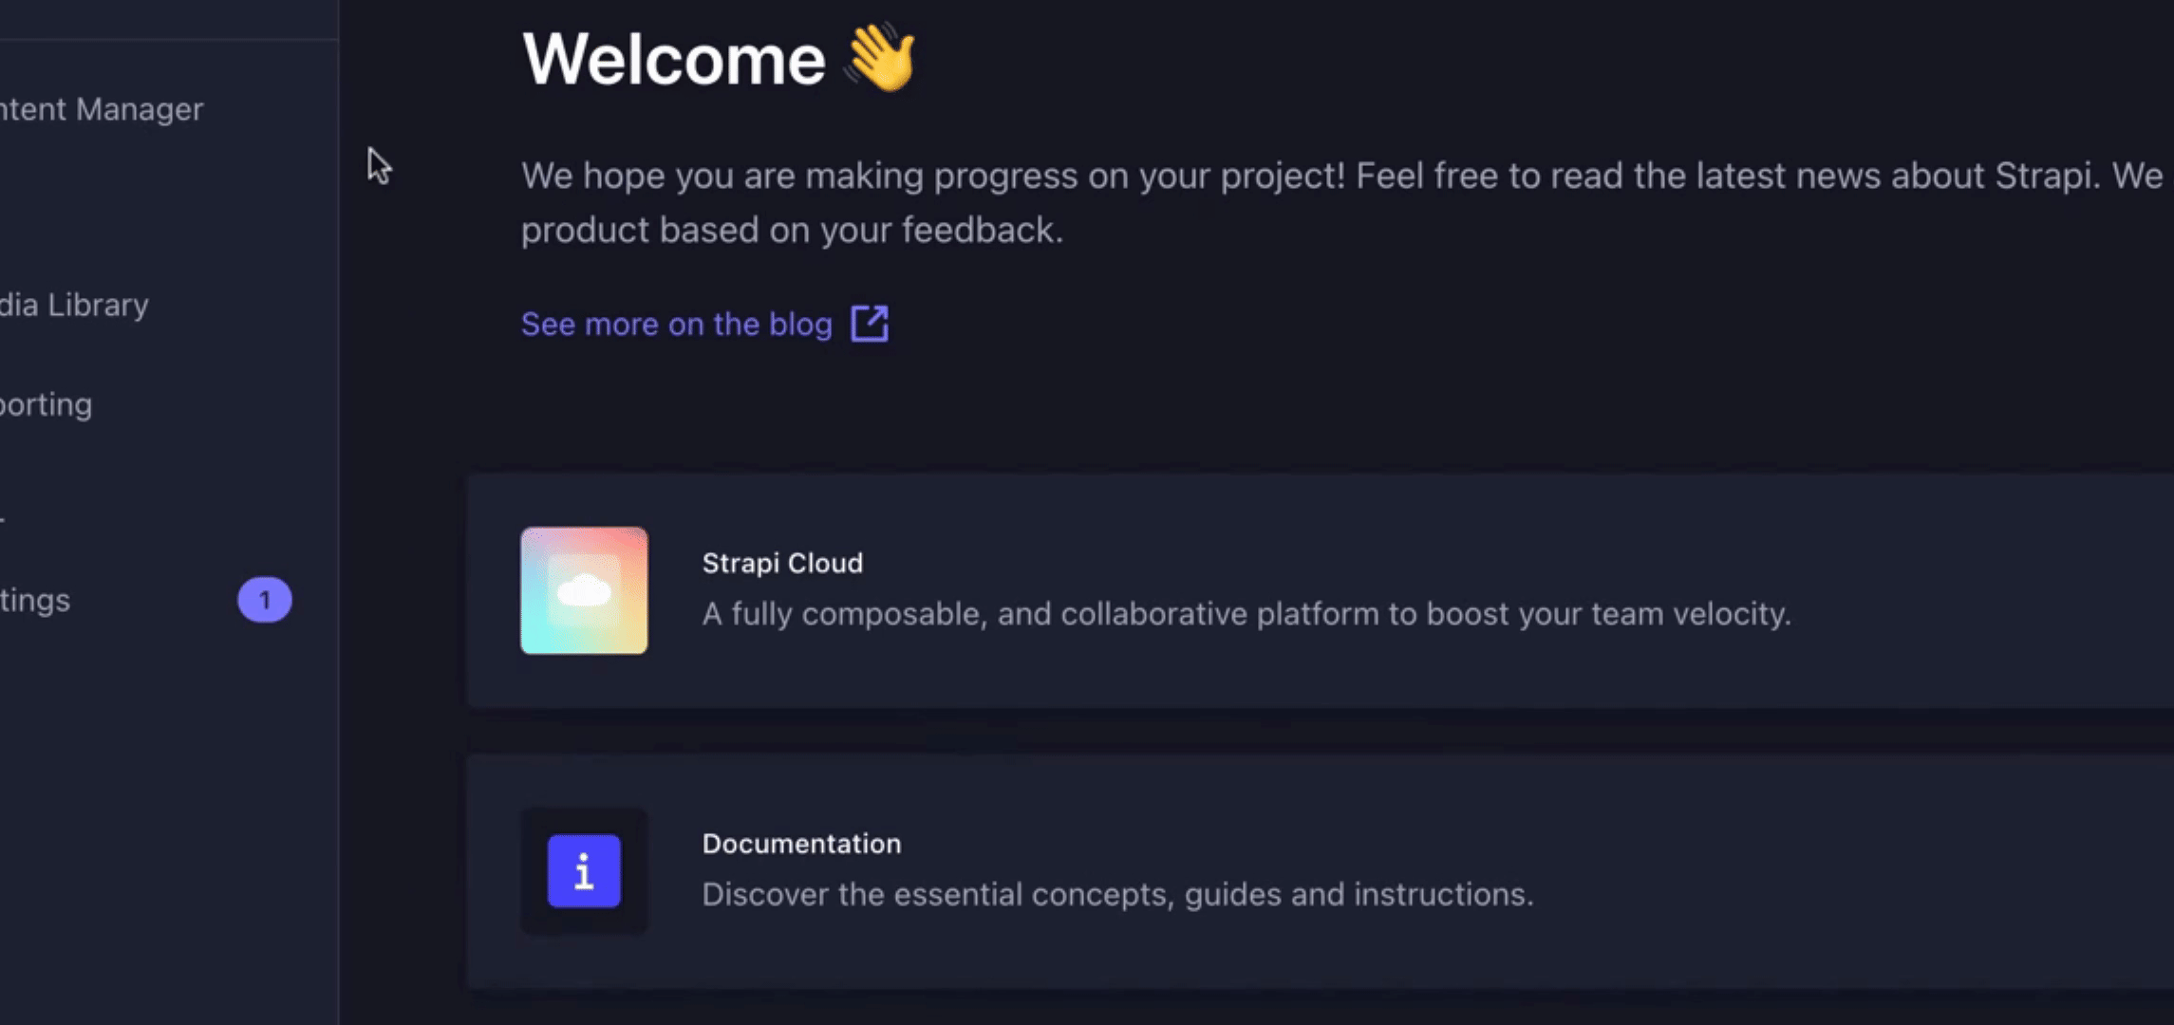
Task: Click the welcome paragraph about Strapi news
Action: coord(1343,202)
